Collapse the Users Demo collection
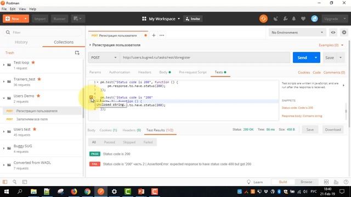The image size is (351, 197). coord(4,99)
